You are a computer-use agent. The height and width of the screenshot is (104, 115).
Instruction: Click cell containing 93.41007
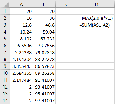point(44,87)
